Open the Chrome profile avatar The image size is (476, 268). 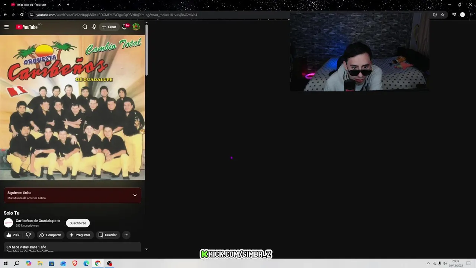pyautogui.click(x=463, y=15)
